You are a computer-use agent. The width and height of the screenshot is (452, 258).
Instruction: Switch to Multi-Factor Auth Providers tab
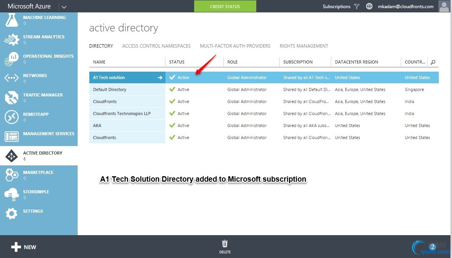click(x=235, y=46)
